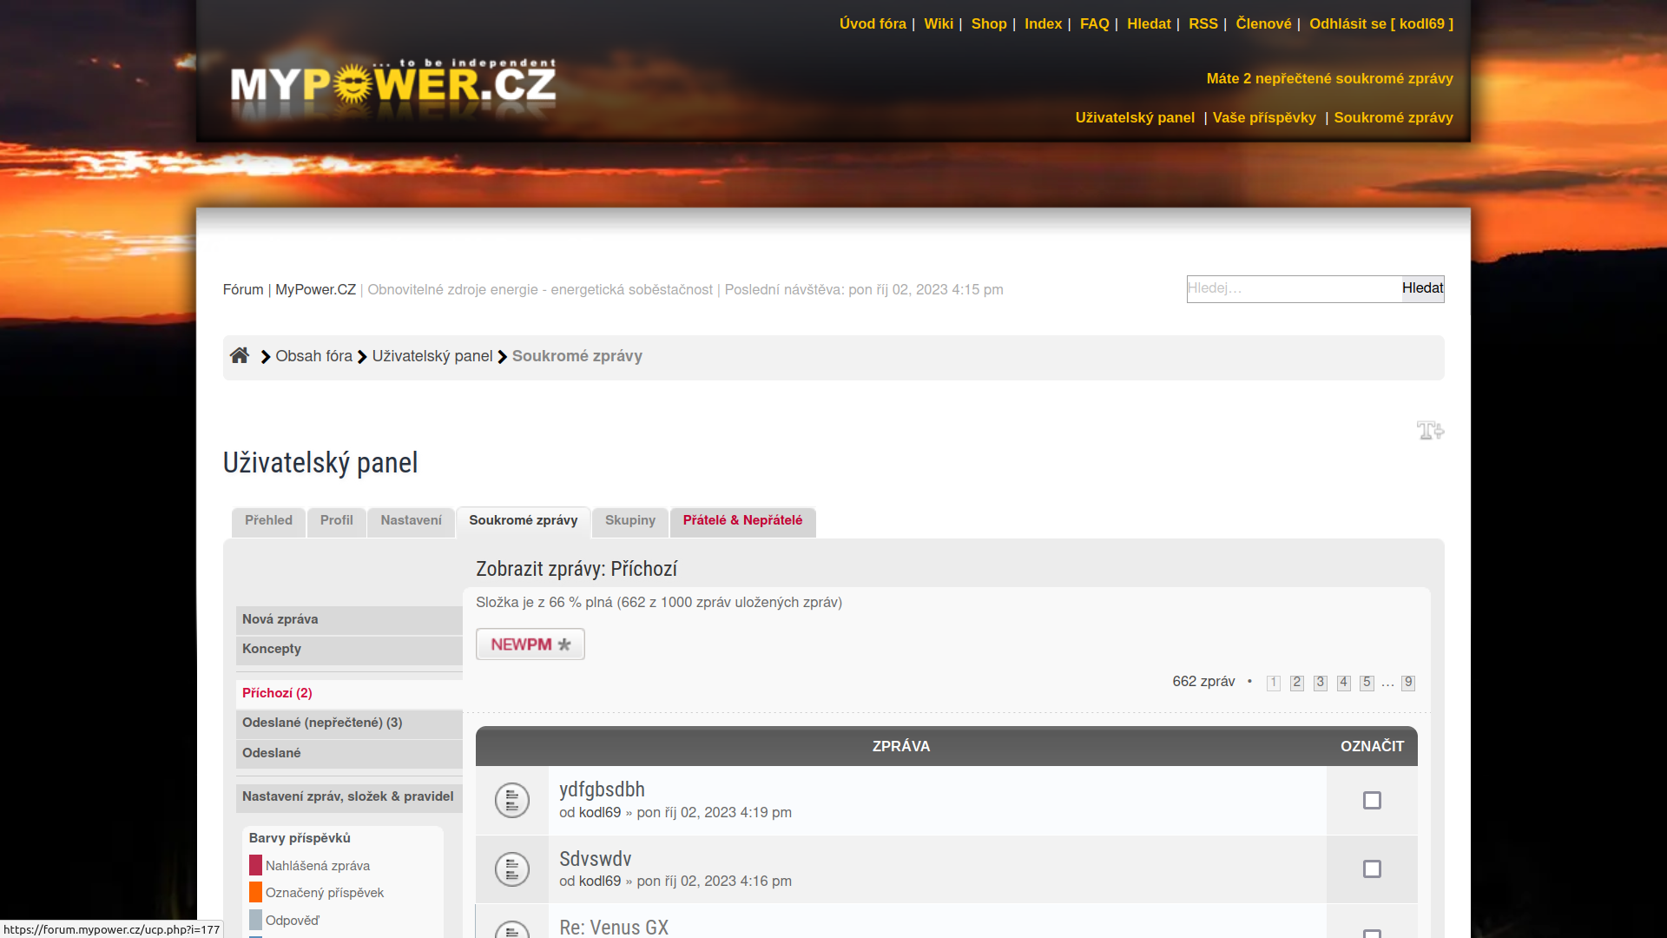The image size is (1667, 938).
Task: Jump to last page 9
Action: point(1408,683)
